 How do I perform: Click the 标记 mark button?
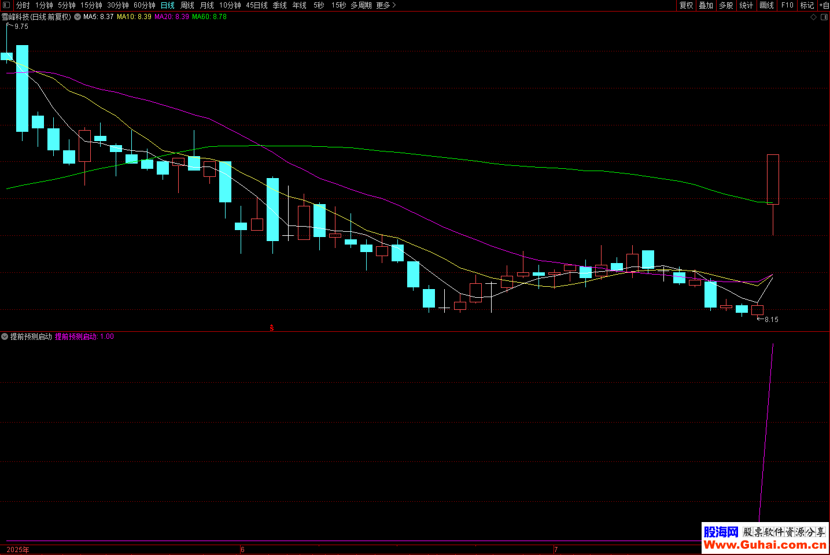tap(807, 5)
